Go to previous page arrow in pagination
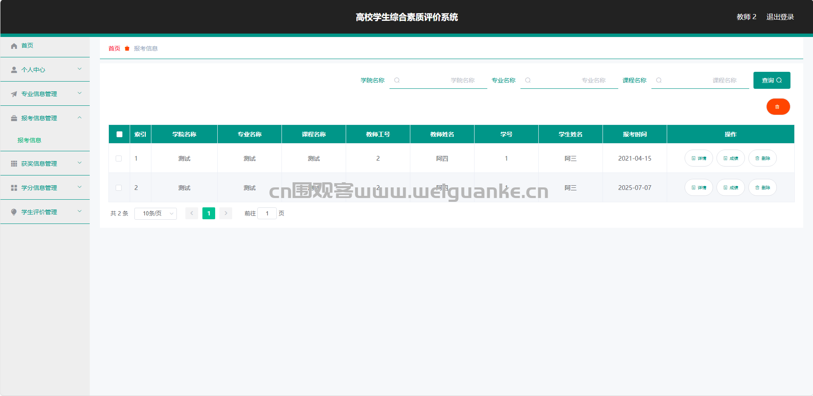Viewport: 813px width, 396px height. (192, 213)
